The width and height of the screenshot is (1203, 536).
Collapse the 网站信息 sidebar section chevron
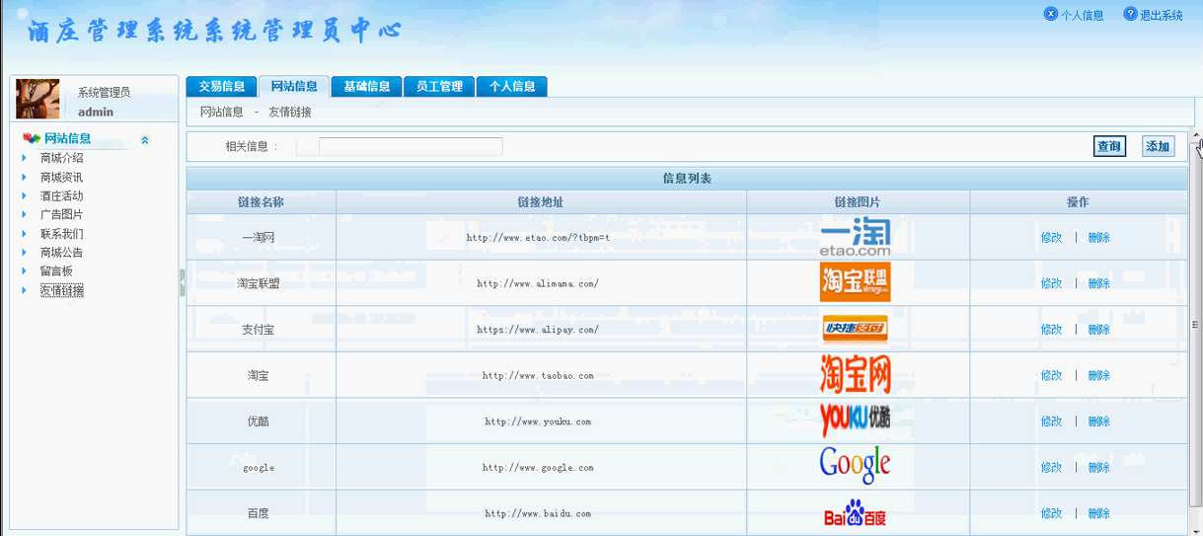click(x=145, y=140)
